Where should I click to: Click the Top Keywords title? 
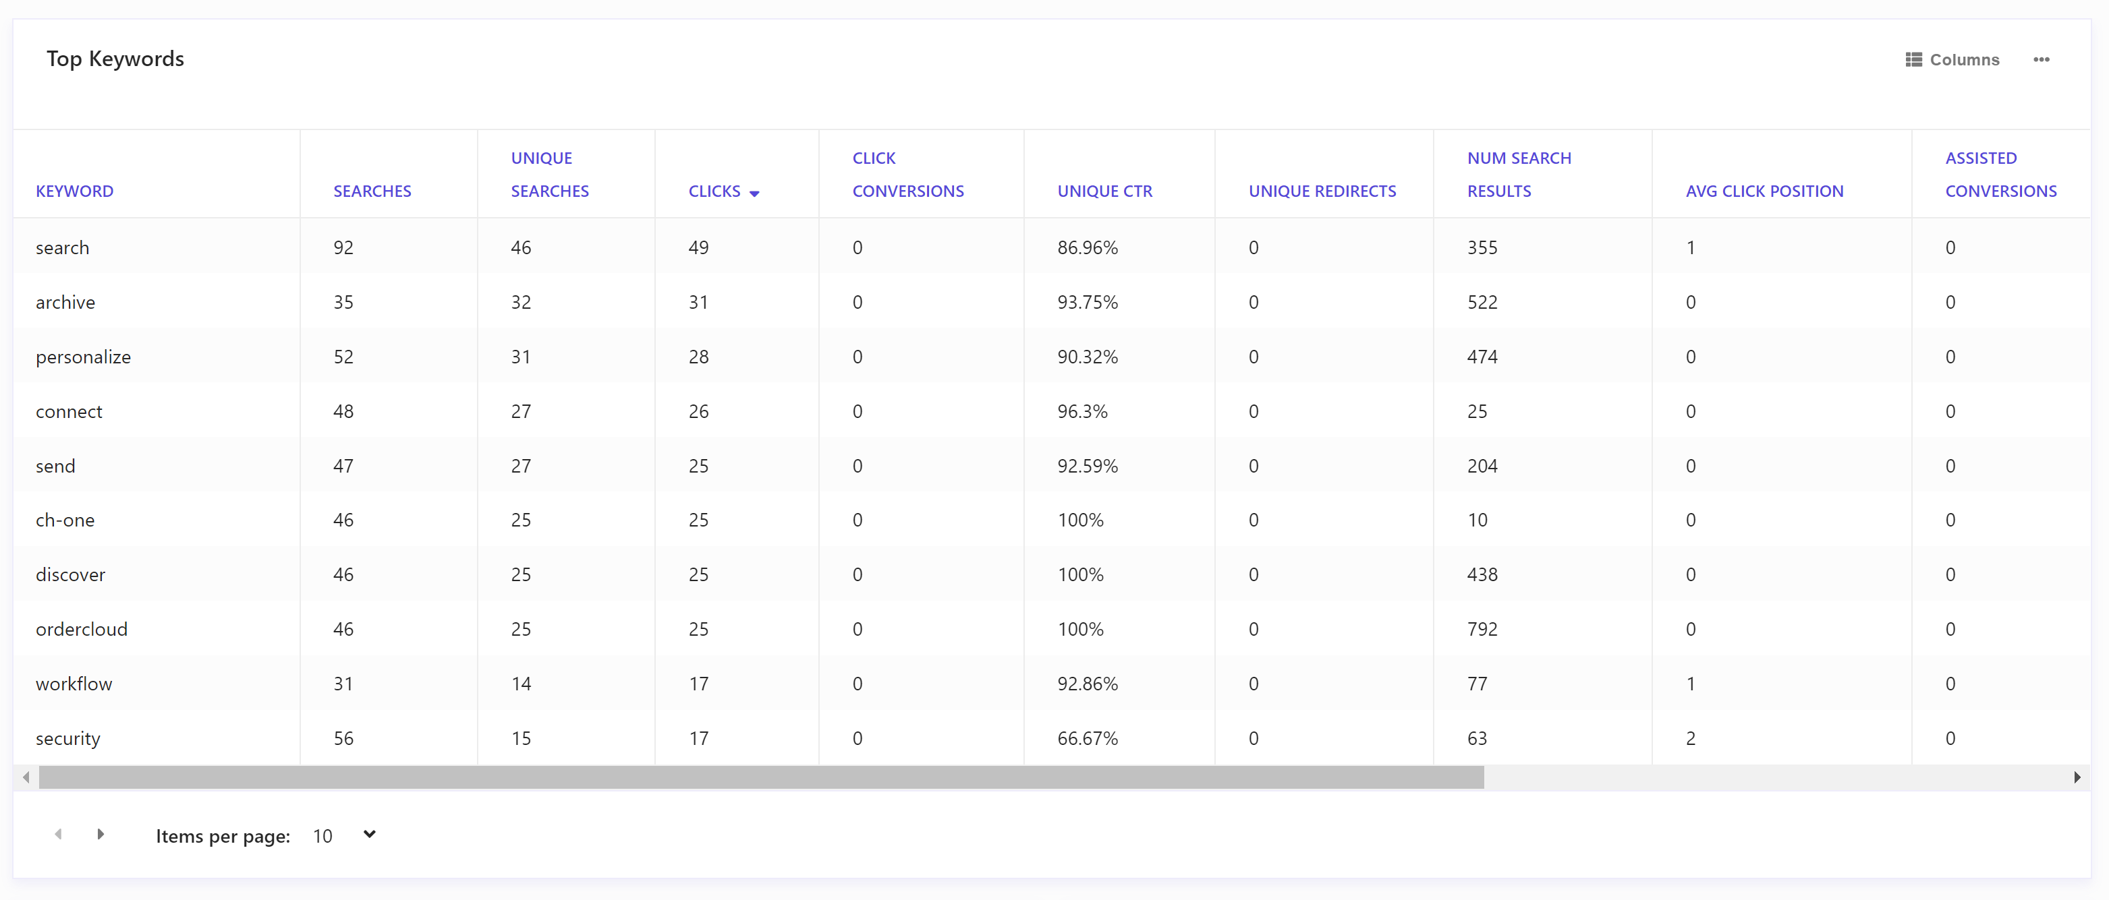[115, 59]
